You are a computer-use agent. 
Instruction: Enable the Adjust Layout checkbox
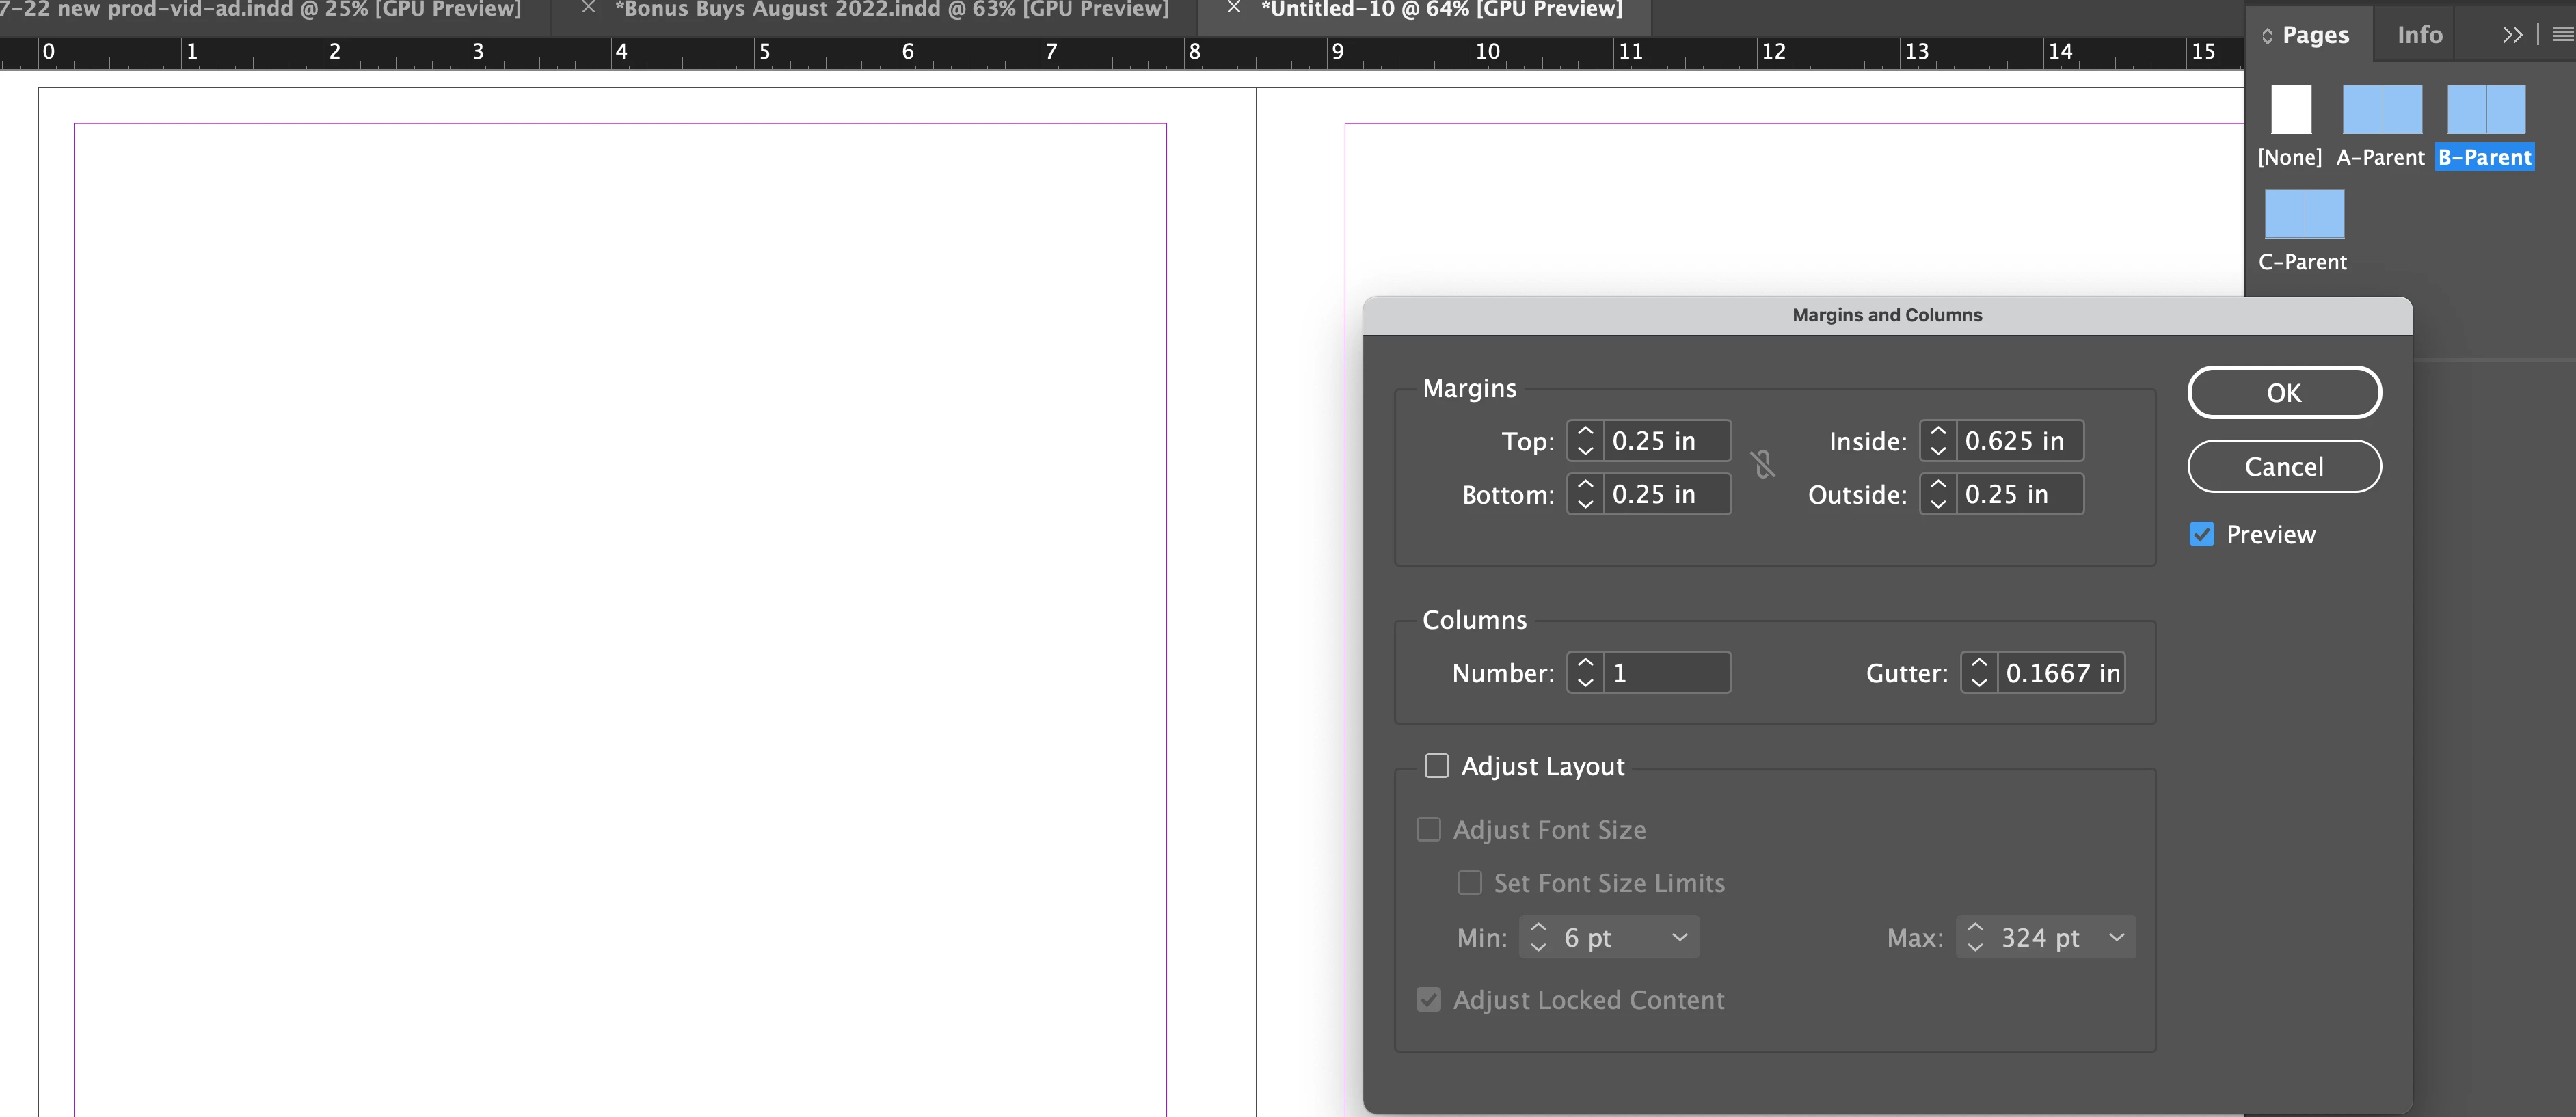click(1437, 766)
